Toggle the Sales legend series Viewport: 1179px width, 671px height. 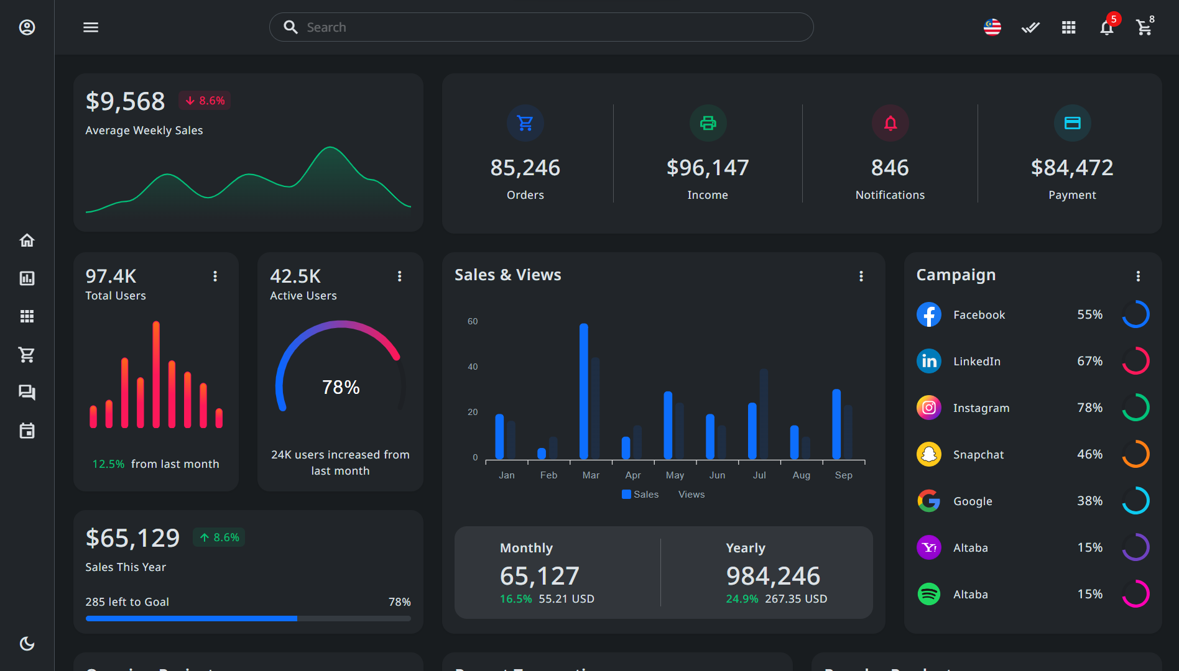[640, 495]
